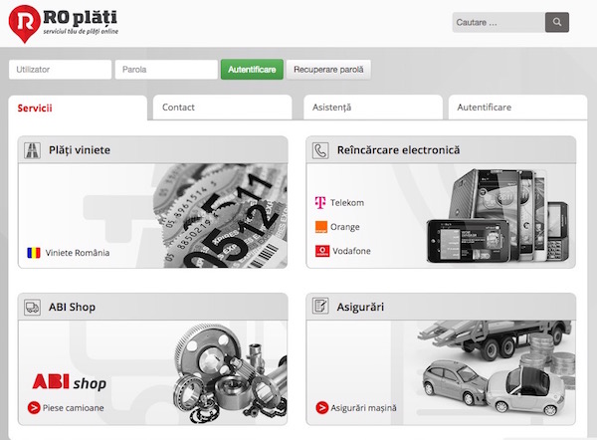
Task: Click into the Parola password field
Action: coord(166,70)
